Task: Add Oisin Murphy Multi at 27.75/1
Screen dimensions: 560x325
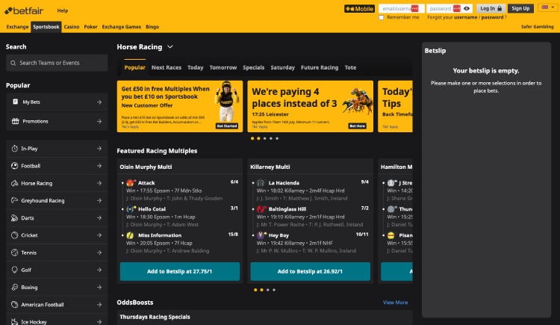Action: pyautogui.click(x=180, y=271)
